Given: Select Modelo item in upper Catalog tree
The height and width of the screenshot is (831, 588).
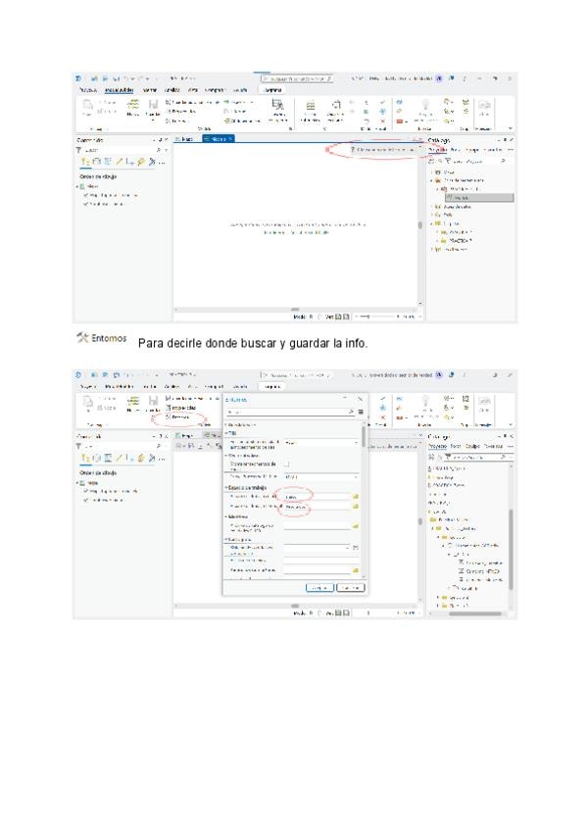Looking at the screenshot, I should [480, 198].
